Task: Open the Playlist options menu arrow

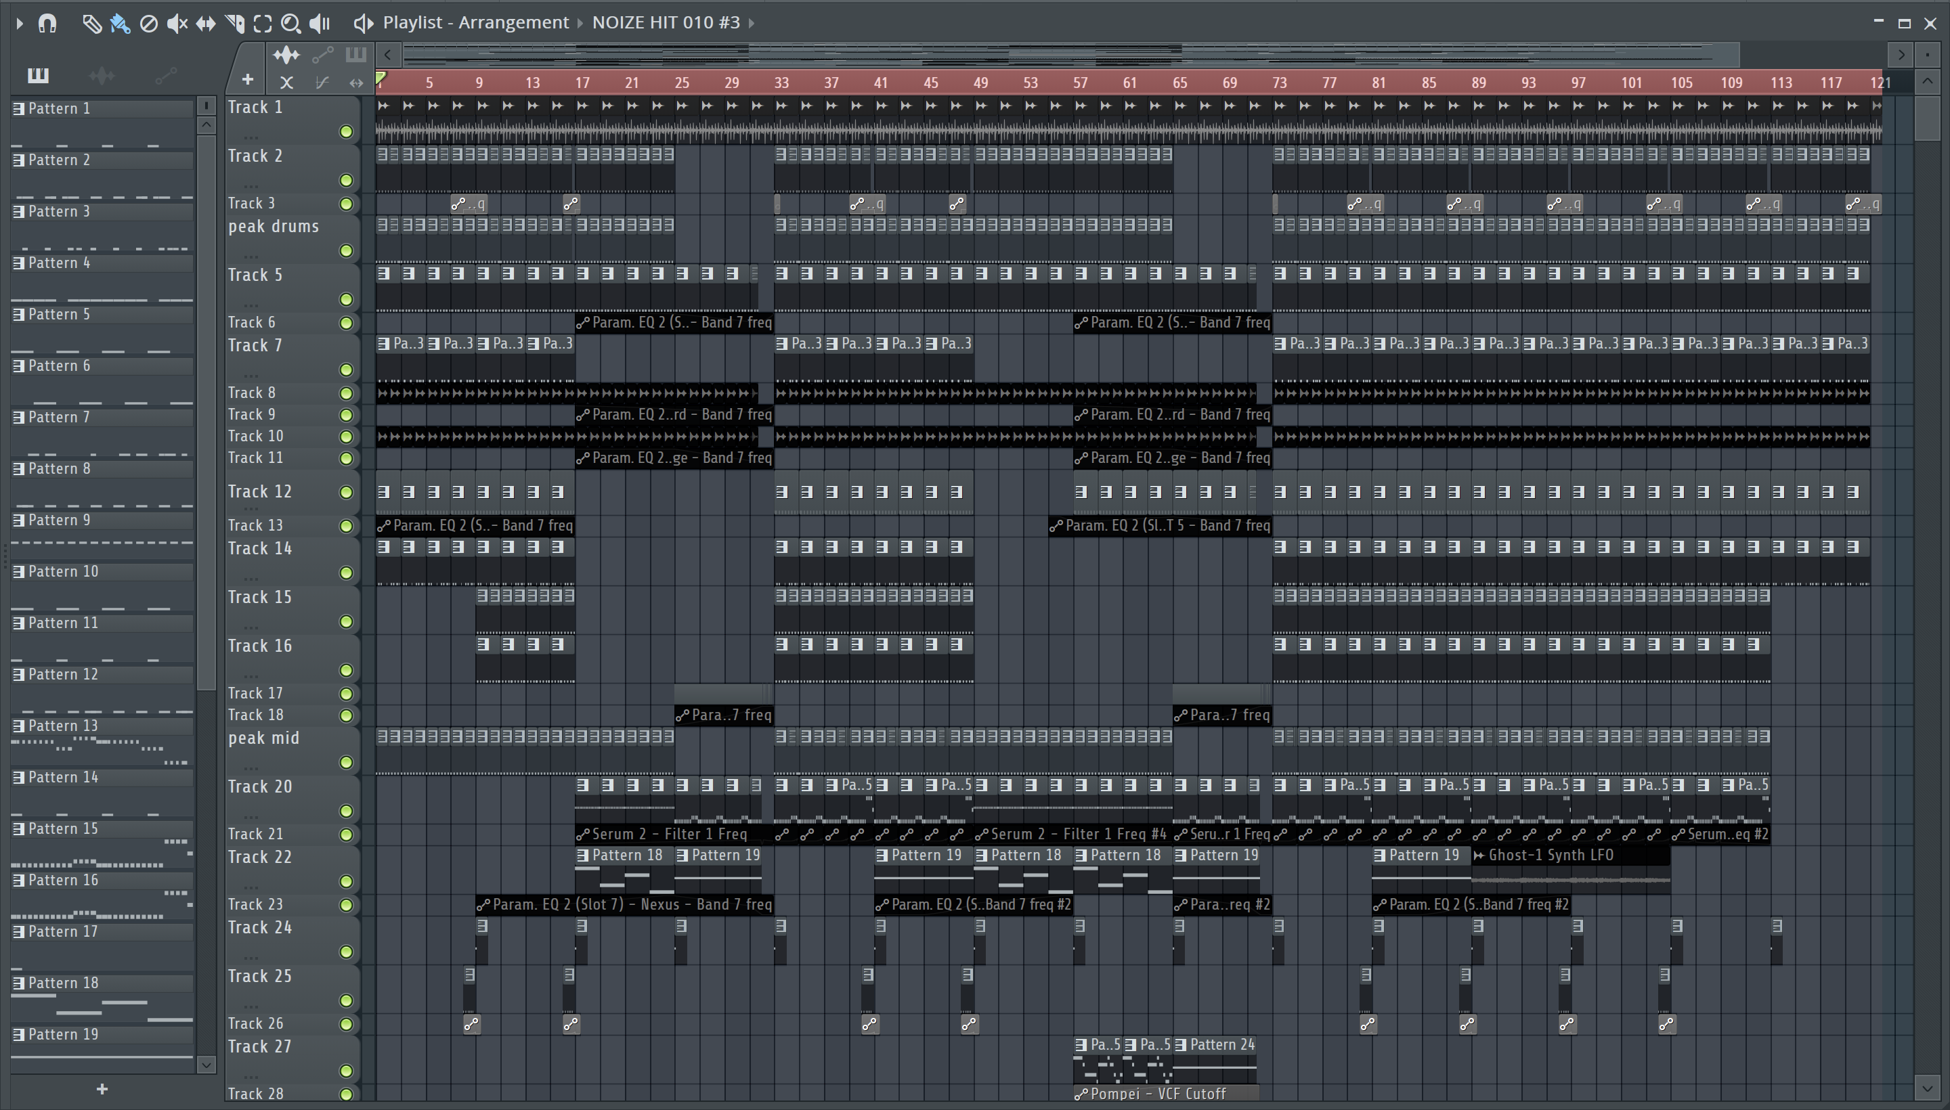Action: (20, 24)
